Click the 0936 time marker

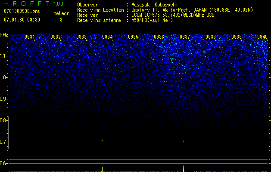pos(159,37)
